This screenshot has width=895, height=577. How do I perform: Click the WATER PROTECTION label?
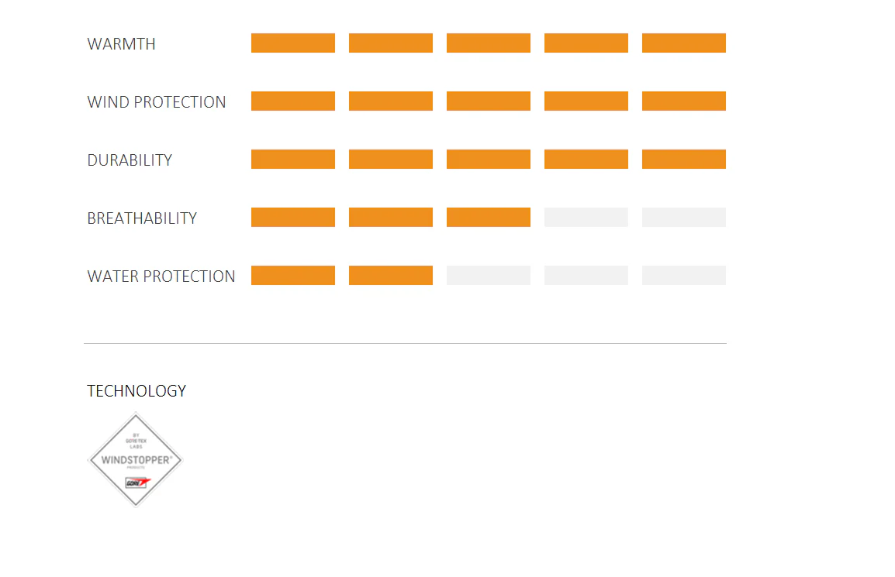[161, 276]
